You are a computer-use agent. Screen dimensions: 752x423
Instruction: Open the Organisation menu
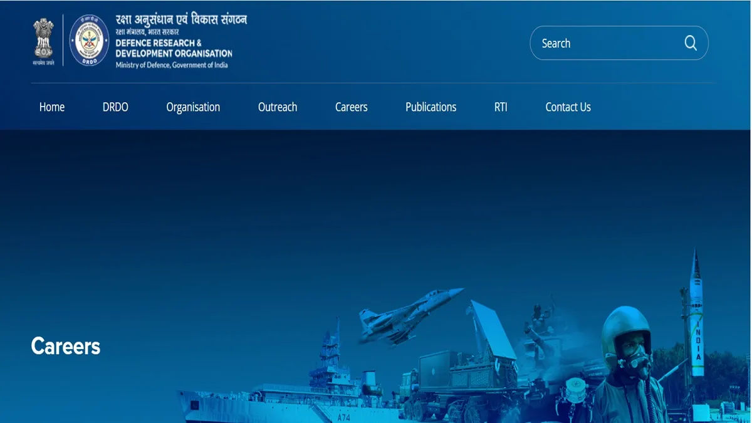pyautogui.click(x=193, y=107)
